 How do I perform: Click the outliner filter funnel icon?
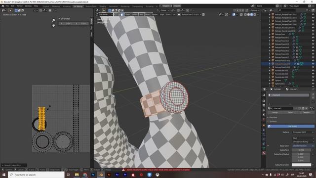307,10
